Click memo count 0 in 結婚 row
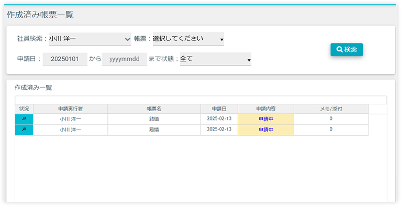This screenshot has width=401, height=206. tap(331, 118)
